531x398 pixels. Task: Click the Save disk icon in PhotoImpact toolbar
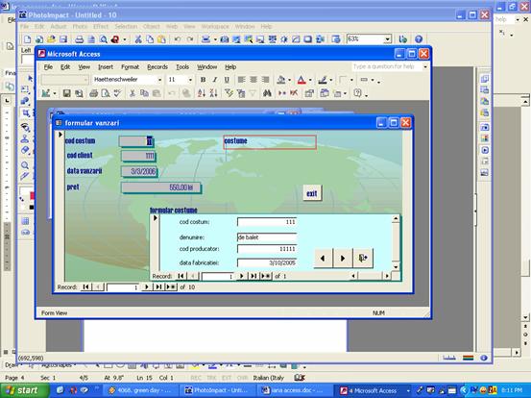pyautogui.click(x=63, y=39)
